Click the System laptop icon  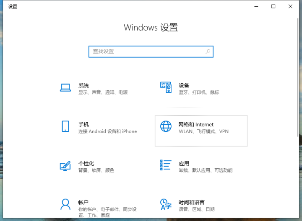pos(65,87)
